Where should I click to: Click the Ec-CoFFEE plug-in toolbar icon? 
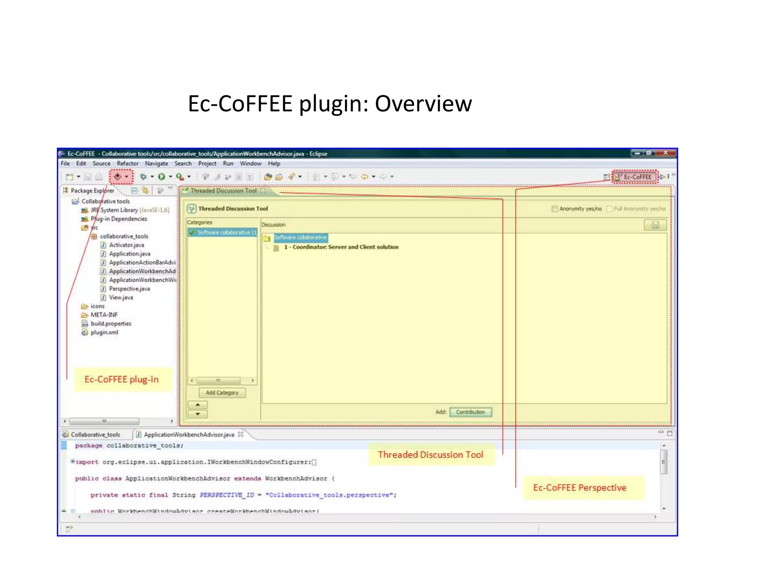[118, 177]
